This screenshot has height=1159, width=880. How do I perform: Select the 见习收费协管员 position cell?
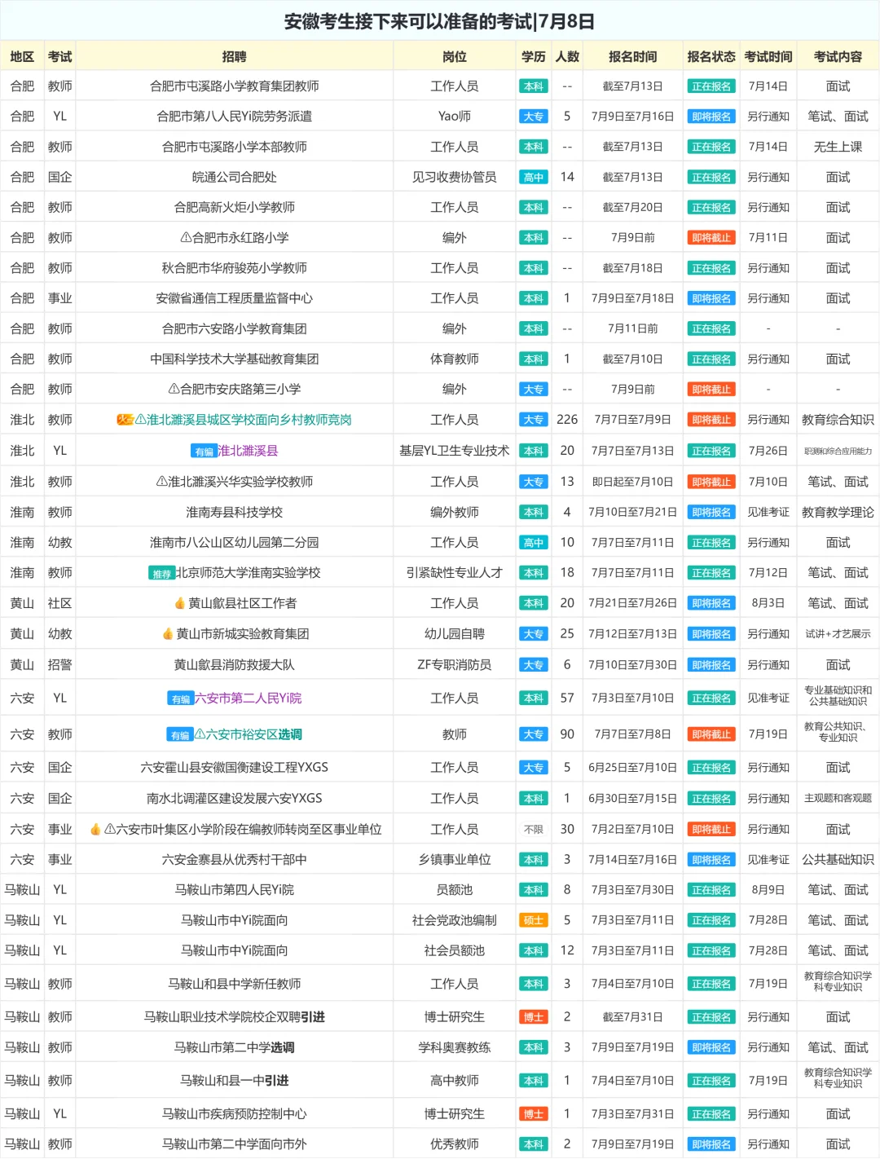click(x=455, y=177)
